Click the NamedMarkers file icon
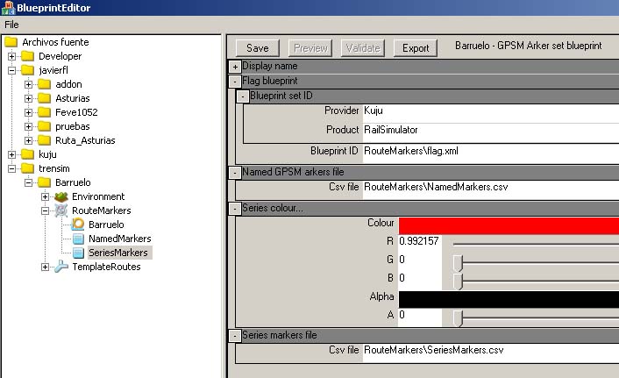The width and height of the screenshot is (619, 378). [x=78, y=239]
